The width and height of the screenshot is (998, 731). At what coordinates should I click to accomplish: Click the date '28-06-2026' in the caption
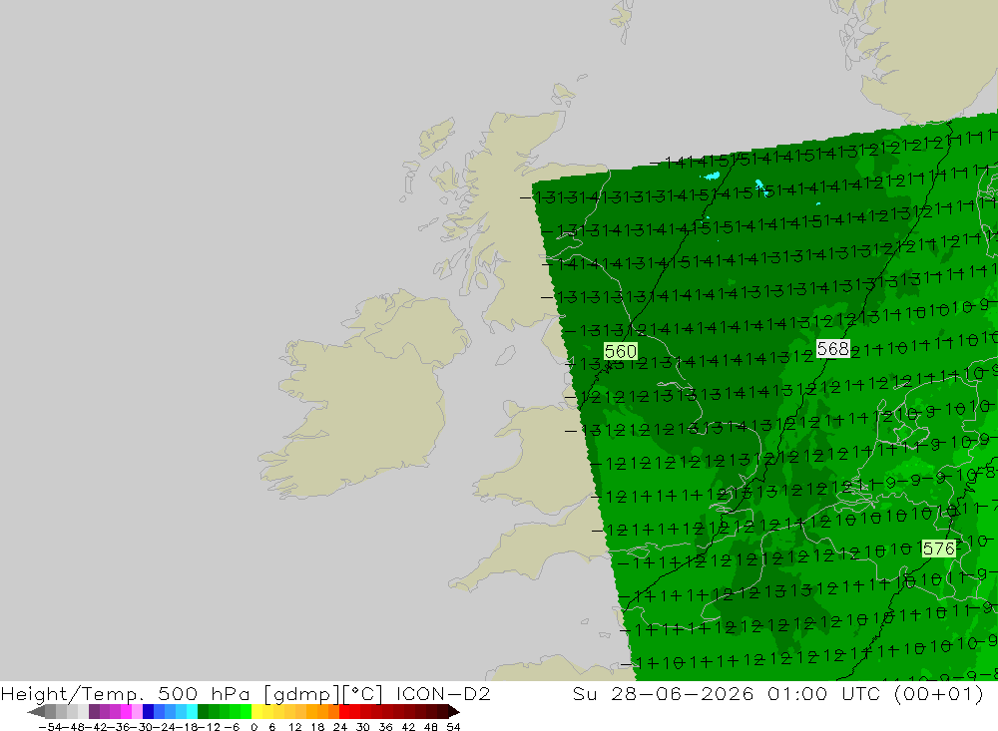682,693
